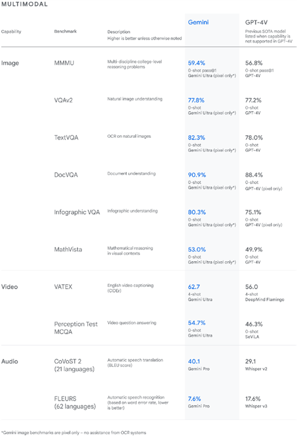Click the Infographic VQA benchmark name
Screen dimensions: 297x437
[x=77, y=213]
